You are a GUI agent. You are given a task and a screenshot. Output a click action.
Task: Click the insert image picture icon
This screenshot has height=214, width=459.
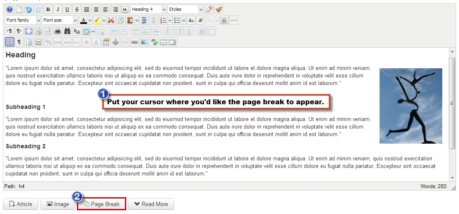click(144, 42)
